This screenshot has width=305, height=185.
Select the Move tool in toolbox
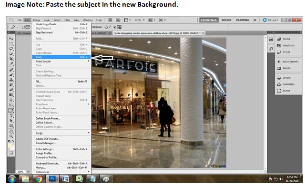click(x=11, y=39)
